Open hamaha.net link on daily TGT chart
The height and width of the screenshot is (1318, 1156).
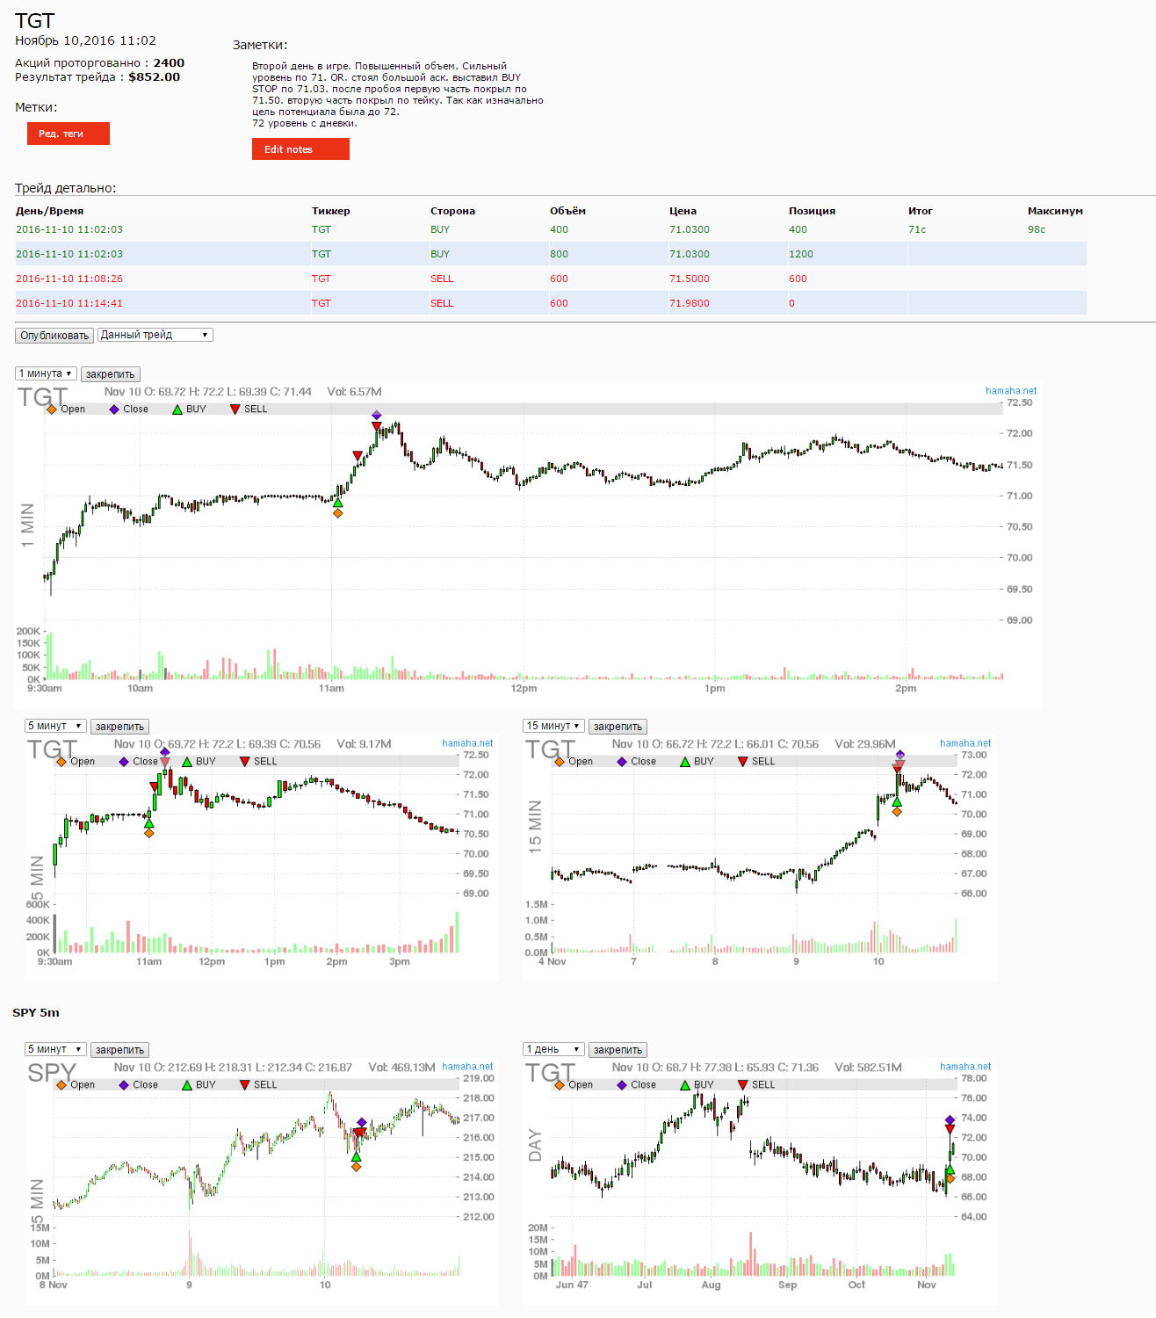click(x=965, y=1067)
